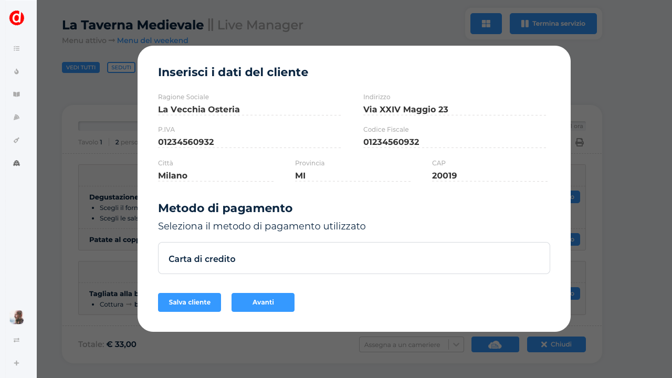Open the bottle icon in the sidebar
This screenshot has width=672, height=378.
(x=17, y=140)
